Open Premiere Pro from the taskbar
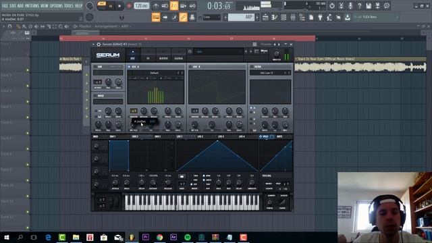The width and height of the screenshot is (432, 243). point(146,237)
